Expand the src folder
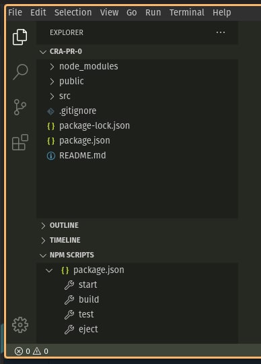 tap(137, 96)
